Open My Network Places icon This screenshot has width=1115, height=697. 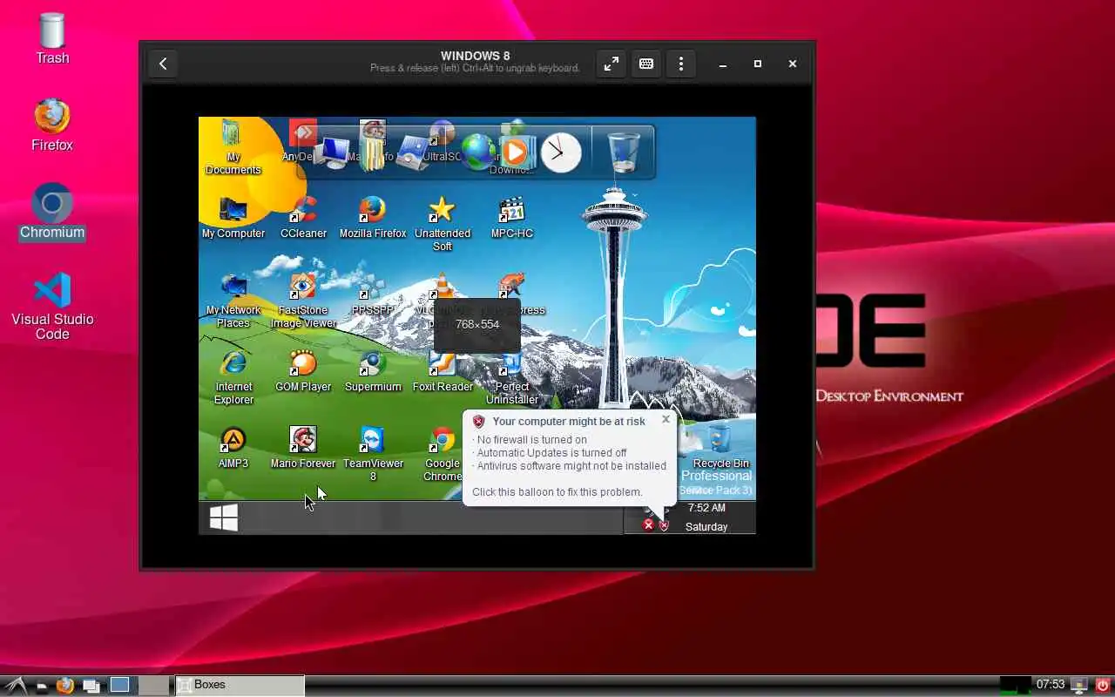click(x=233, y=301)
